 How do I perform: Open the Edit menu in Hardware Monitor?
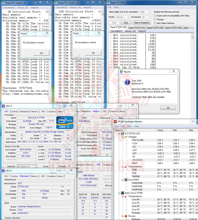tap(123, 126)
